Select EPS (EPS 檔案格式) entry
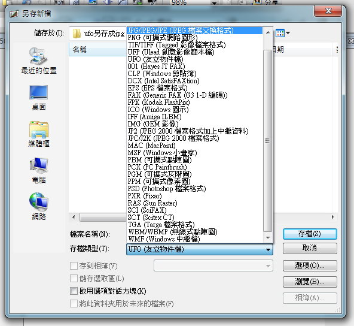Viewport: 354px width, 326px height. pyautogui.click(x=194, y=88)
